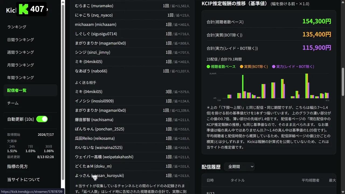Open ぽんちゃん (ponchan_2525) streamer page
The height and width of the screenshot is (194, 345).
(x=99, y=129)
